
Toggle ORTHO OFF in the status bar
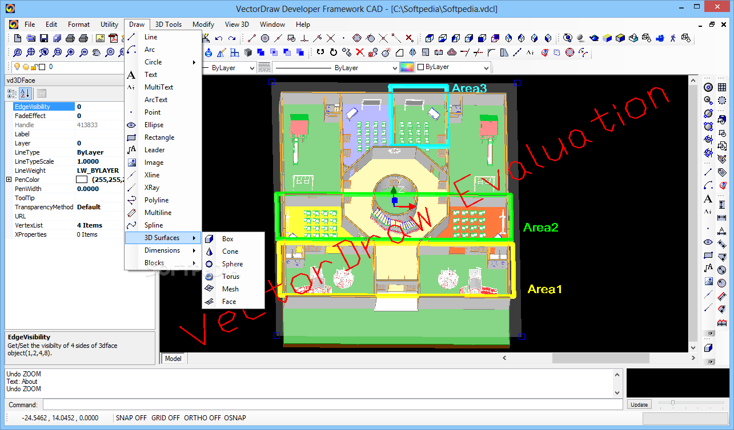coord(202,418)
